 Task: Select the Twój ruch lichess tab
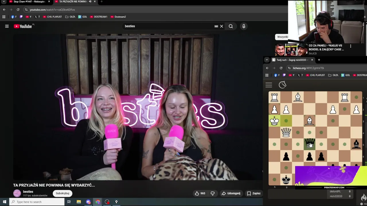pyautogui.click(x=292, y=60)
